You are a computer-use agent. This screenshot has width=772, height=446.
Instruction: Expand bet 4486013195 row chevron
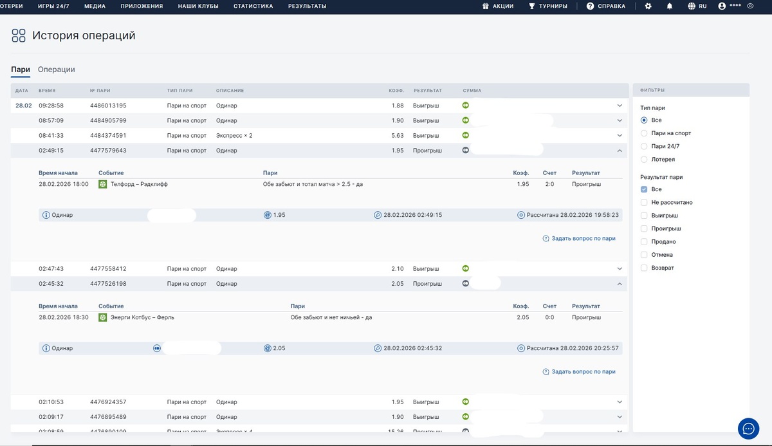pos(620,106)
